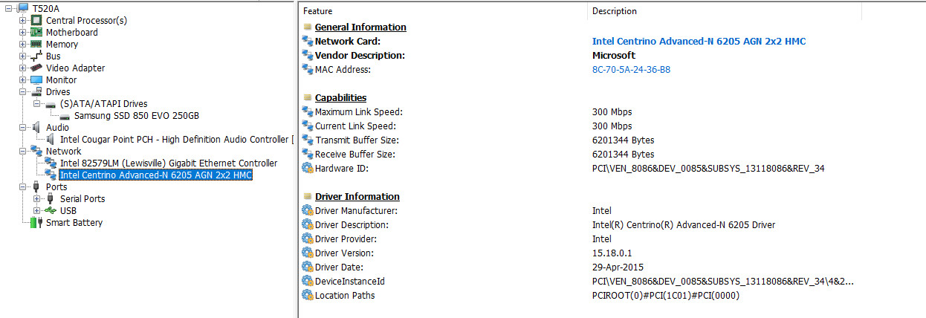The height and width of the screenshot is (318, 926).
Task: Click the Serial Ports plug icon
Action: 51,198
